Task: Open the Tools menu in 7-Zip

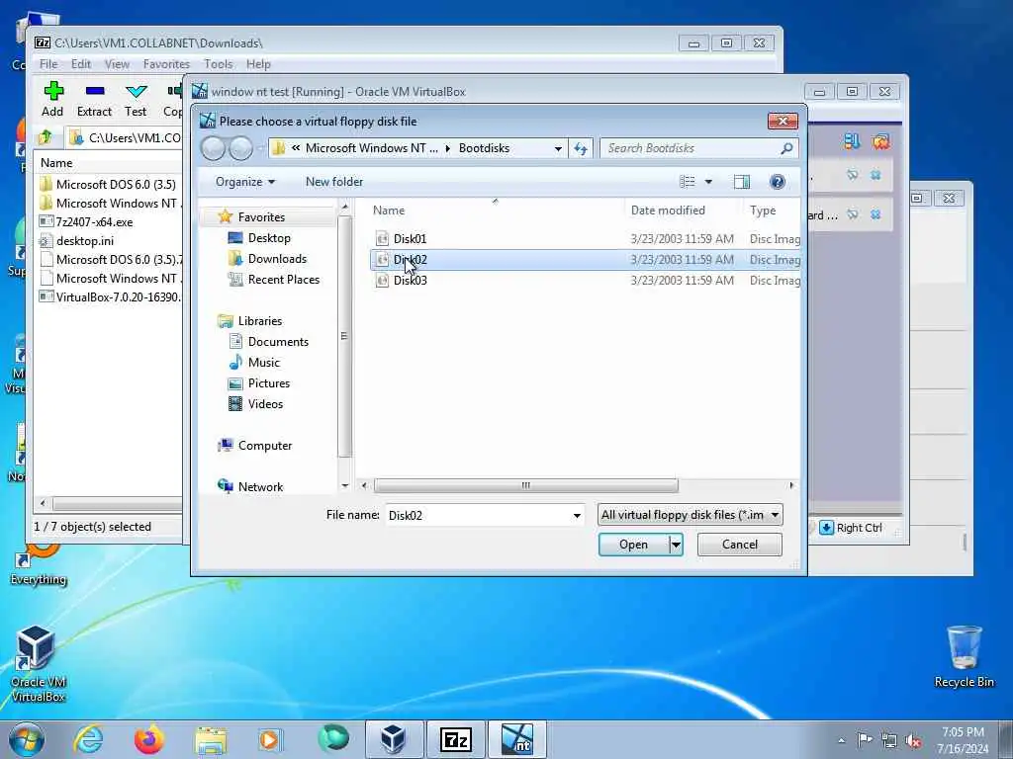Action: pos(219,64)
